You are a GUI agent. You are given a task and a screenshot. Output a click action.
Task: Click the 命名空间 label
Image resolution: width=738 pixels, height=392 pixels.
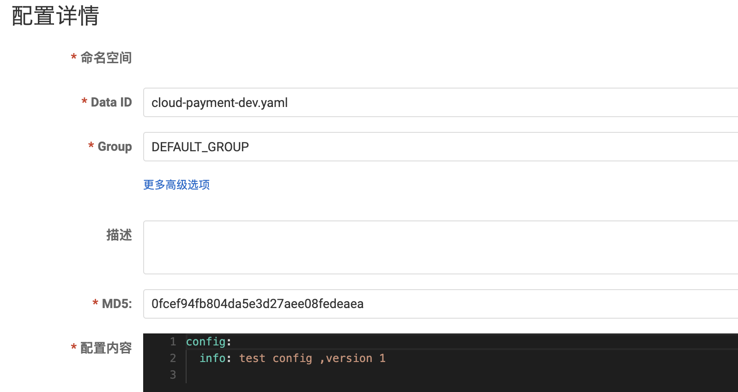106,58
